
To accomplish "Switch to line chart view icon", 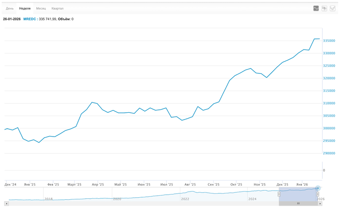I will (x=316, y=8).
